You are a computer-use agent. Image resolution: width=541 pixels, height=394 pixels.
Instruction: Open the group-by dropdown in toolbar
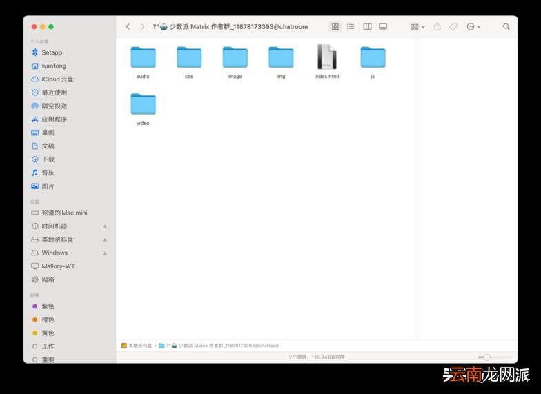[417, 26]
